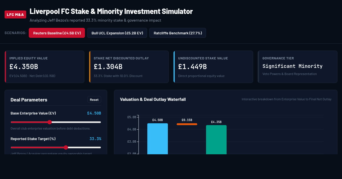Screen dimensions: 342x179
Task: Adjust the Base Enterprise Value slider handle
Action: (x=50, y=122)
